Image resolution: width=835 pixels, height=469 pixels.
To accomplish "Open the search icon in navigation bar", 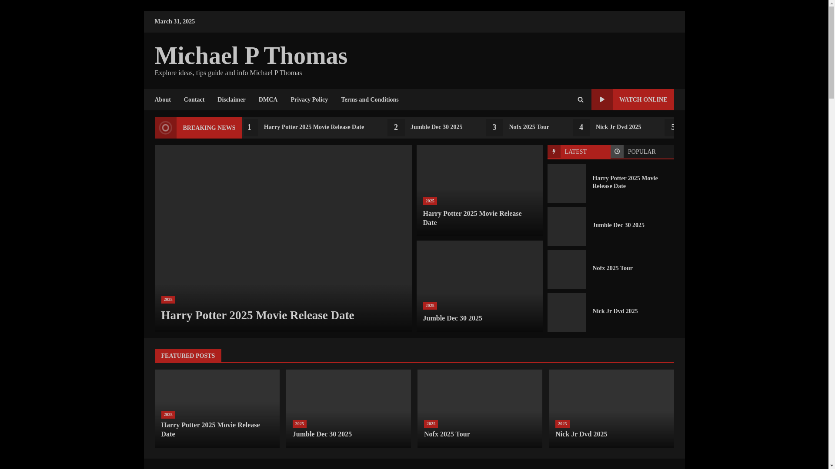I will [580, 100].
